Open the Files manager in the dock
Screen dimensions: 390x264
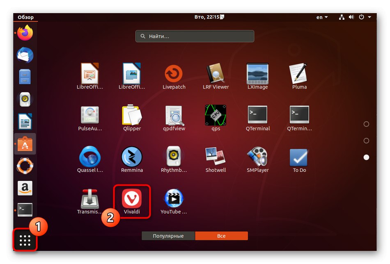[25, 77]
